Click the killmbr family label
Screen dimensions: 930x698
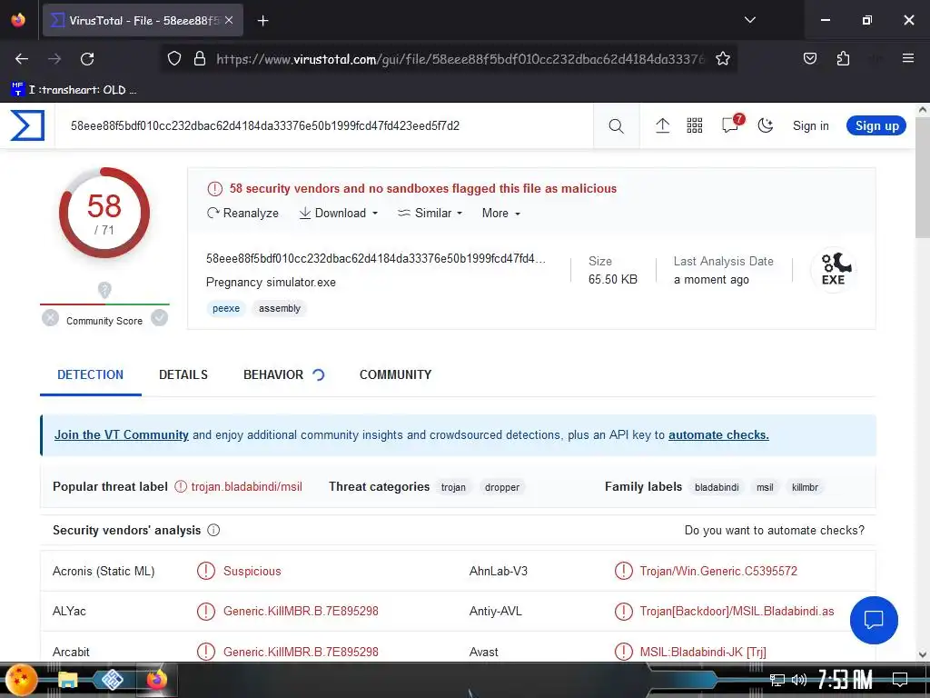pyautogui.click(x=805, y=487)
